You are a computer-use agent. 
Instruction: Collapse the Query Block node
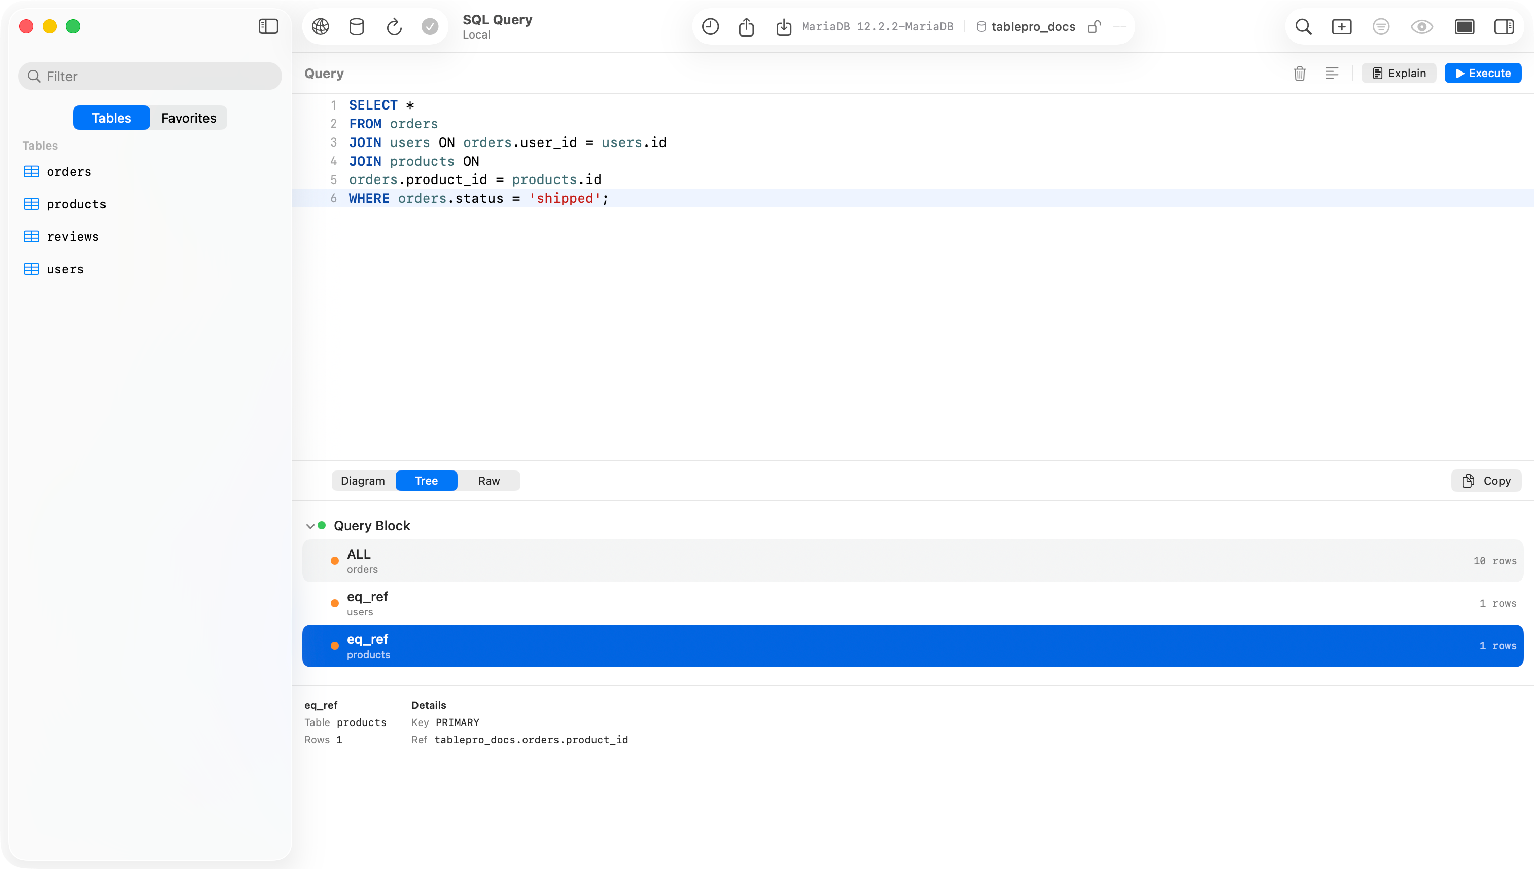(x=310, y=526)
